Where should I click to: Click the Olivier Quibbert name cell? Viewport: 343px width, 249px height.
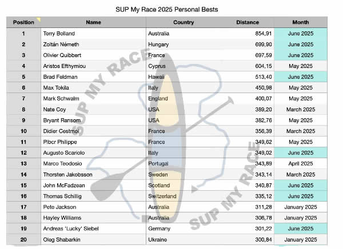point(62,55)
